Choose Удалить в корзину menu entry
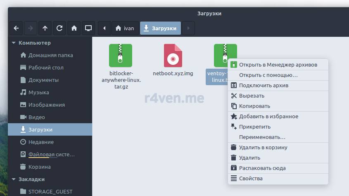 [x=263, y=147]
